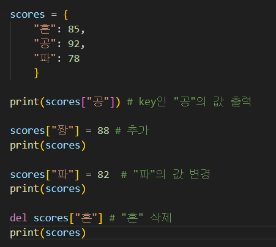Click the "혼" key in the dictionary

click(x=45, y=29)
